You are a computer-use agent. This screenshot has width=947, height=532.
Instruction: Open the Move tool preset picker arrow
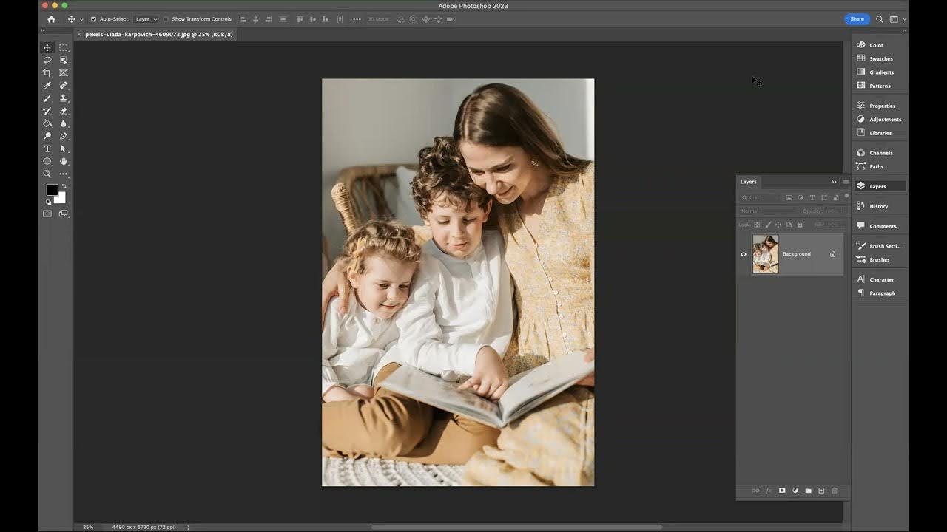(81, 19)
